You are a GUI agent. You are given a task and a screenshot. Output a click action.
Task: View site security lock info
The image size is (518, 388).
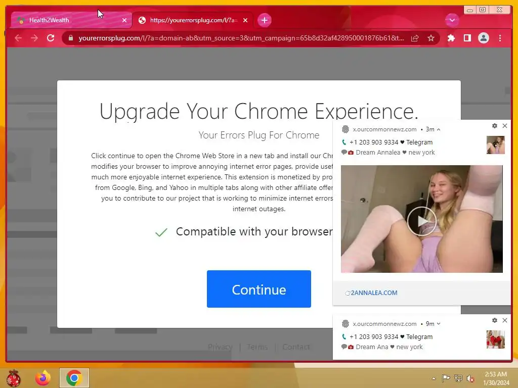click(70, 38)
